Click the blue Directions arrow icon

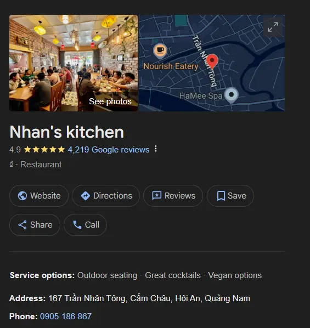pyautogui.click(x=85, y=196)
